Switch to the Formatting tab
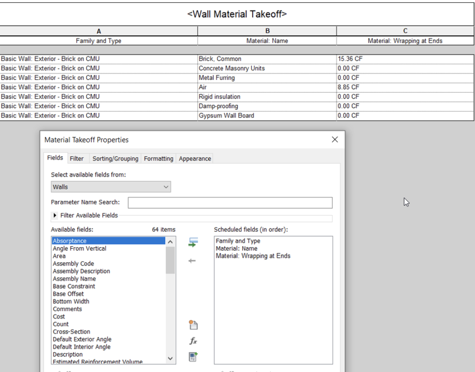Viewport: 475px width, 372px height. coord(158,158)
